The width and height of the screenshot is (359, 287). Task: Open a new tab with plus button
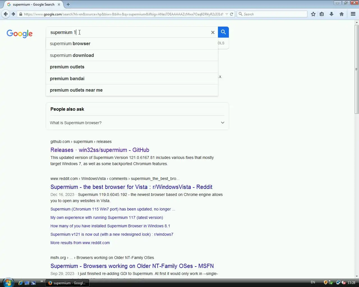pos(68,4)
